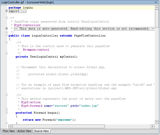Click 'protected Forward begin()' declaration
The width and height of the screenshot is (160, 135).
38,113
